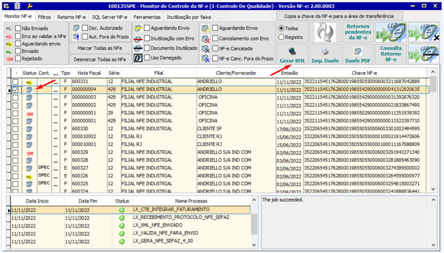Image resolution: width=444 pixels, height=253 pixels.
Task: Click the green arrow NF-e send icon
Action: tap(391, 32)
